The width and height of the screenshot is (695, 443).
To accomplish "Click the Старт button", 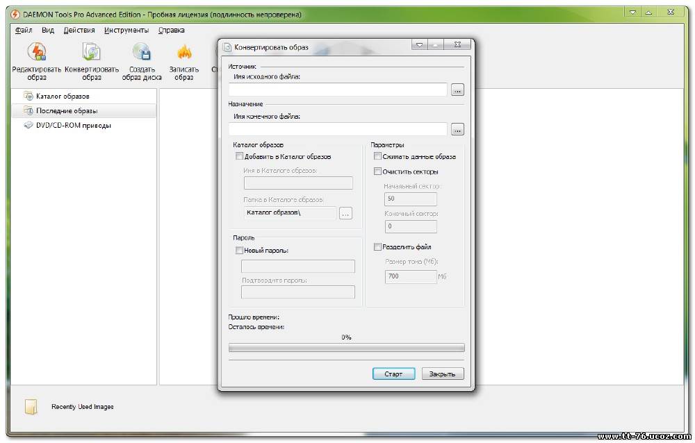I will point(393,374).
